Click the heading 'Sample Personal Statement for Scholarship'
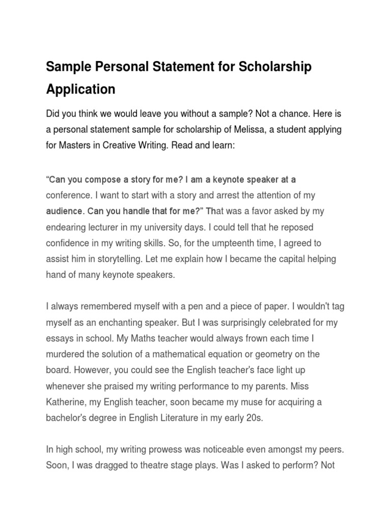This screenshot has width=391, height=521. point(179,67)
